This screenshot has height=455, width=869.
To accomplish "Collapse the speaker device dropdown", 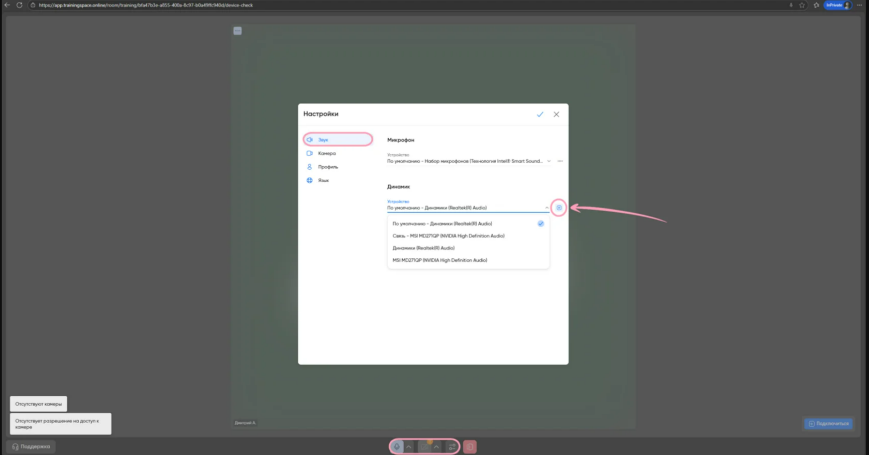I will (546, 208).
